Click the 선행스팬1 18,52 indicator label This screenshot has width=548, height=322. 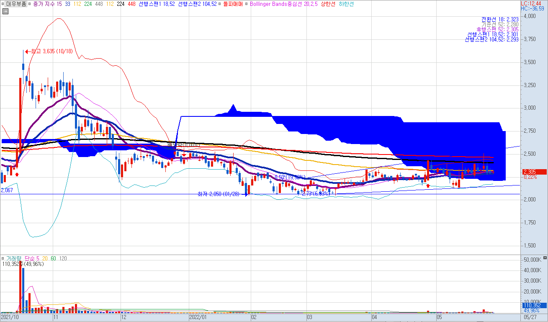tap(157, 3)
